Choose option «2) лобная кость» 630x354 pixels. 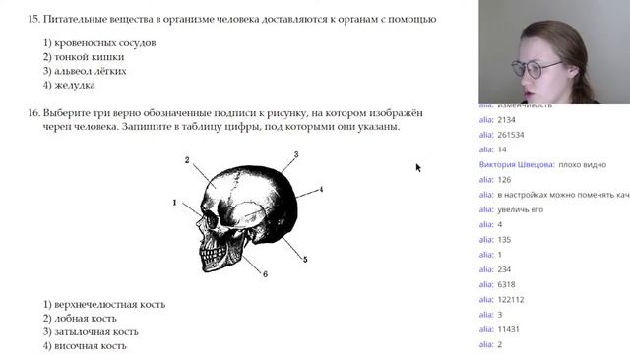click(80, 319)
